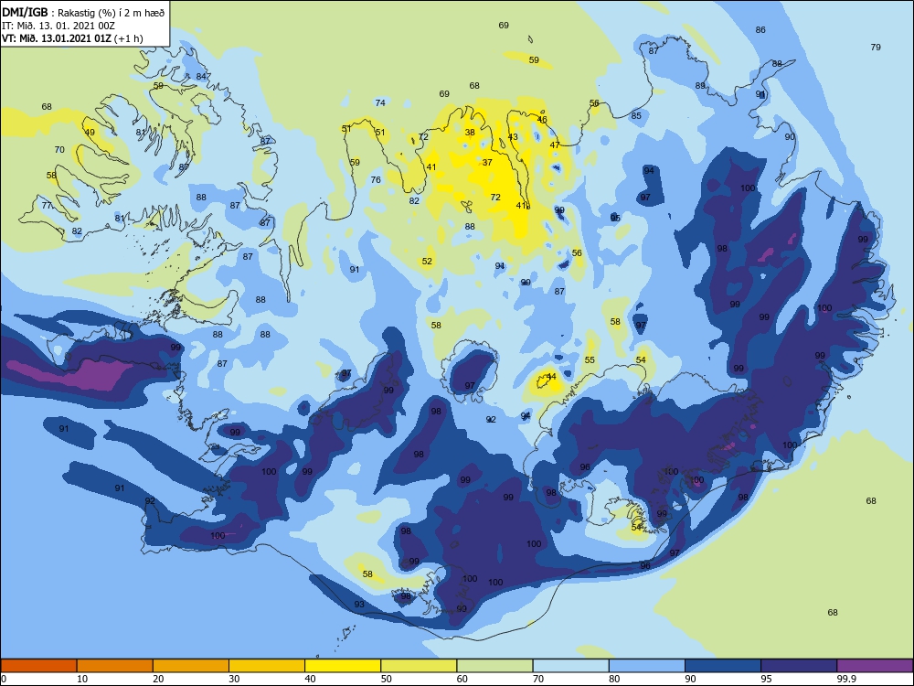Click the humidity value '76' on the map

376,179
